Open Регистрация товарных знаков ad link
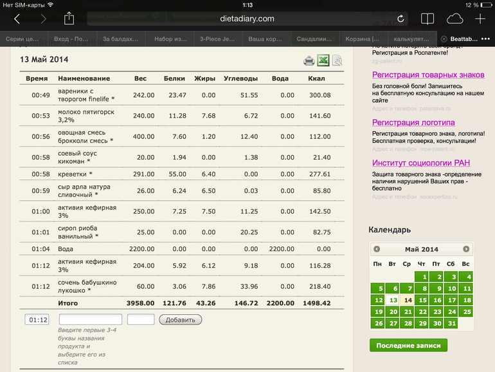Screen dimensions: 495x372 tap(428, 75)
